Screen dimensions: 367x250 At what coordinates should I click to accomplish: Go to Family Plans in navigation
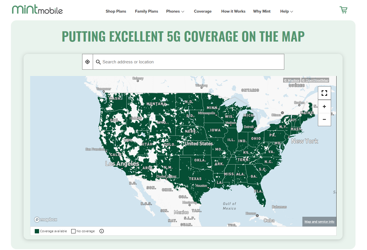146,11
